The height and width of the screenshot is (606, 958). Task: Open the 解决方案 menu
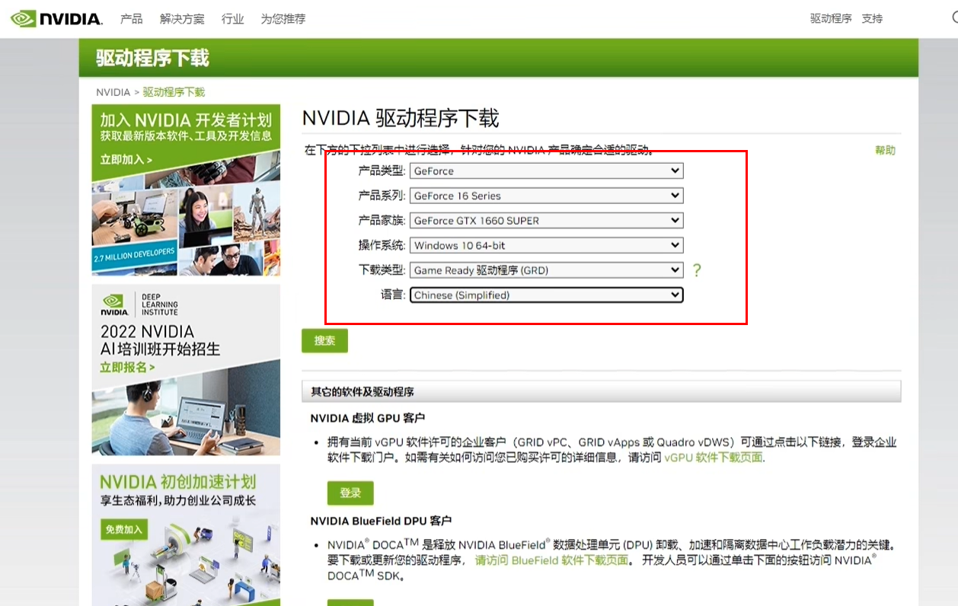pyautogui.click(x=182, y=18)
